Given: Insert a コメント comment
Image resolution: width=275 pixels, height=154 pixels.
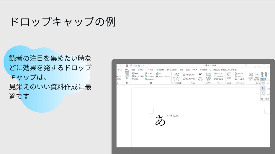Looking at the screenshot, I should (229, 76).
